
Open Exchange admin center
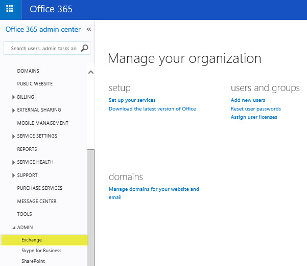pos(32,240)
